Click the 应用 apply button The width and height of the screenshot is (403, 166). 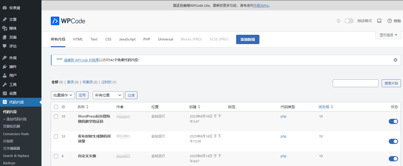(x=82, y=95)
